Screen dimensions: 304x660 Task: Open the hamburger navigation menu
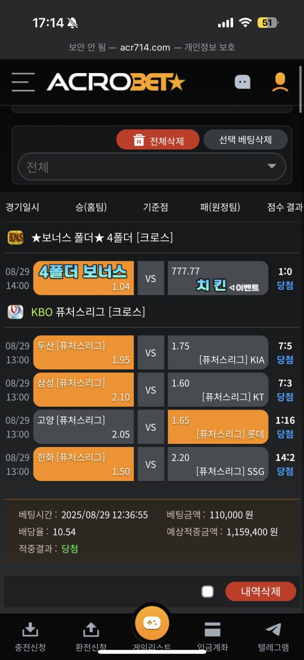23,82
